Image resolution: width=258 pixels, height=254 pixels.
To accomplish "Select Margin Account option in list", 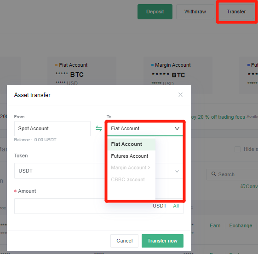I will [x=132, y=167].
